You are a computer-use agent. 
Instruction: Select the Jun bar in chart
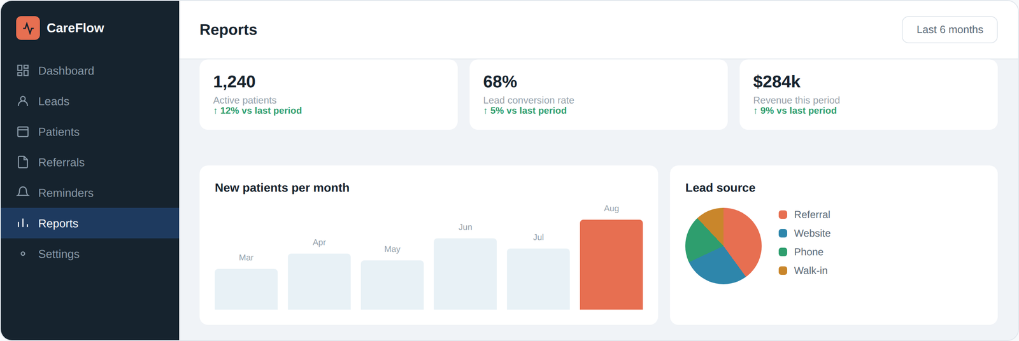(466, 274)
